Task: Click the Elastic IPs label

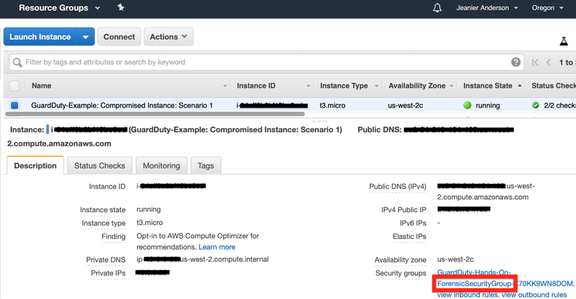Action: (x=409, y=236)
